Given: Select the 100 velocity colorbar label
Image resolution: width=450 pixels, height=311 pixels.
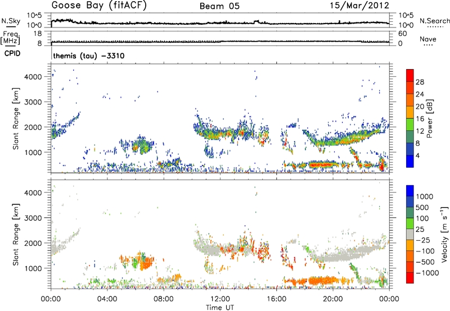Looking at the screenshot, I should pos(422,218).
